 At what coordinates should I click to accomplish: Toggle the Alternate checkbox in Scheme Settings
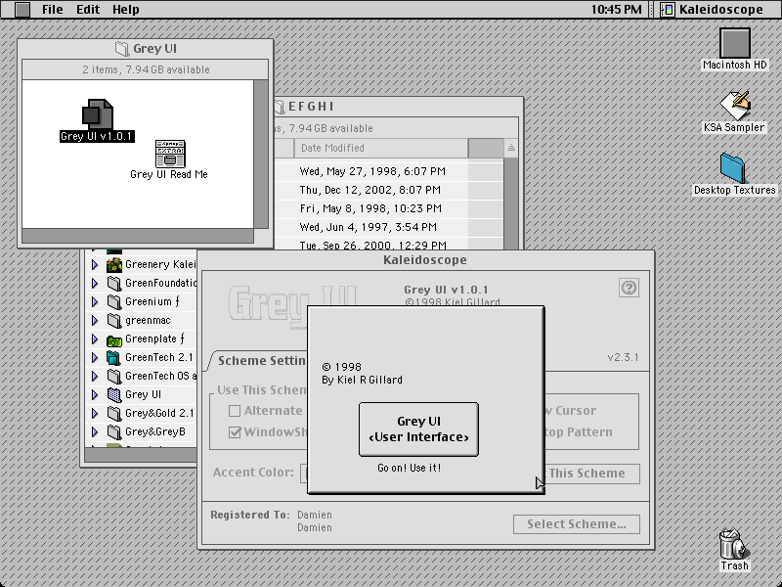tap(235, 411)
